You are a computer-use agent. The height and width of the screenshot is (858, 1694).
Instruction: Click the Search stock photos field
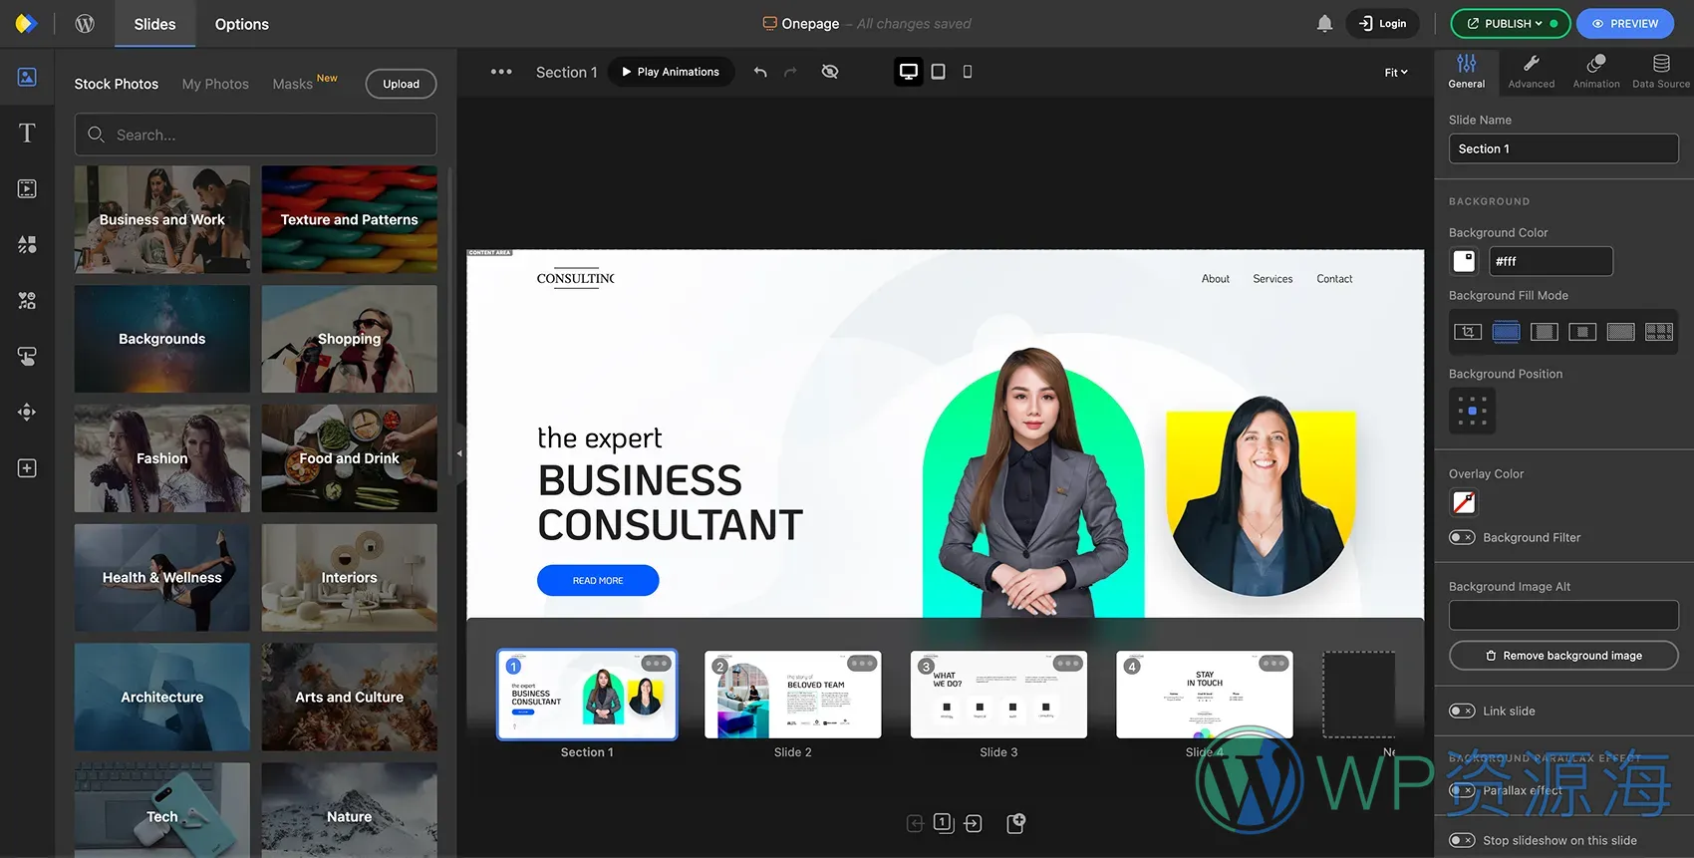pyautogui.click(x=255, y=135)
